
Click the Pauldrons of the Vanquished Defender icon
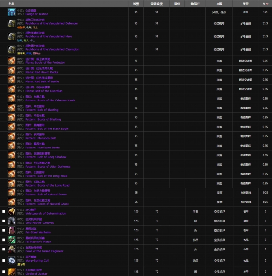coord(12,23)
